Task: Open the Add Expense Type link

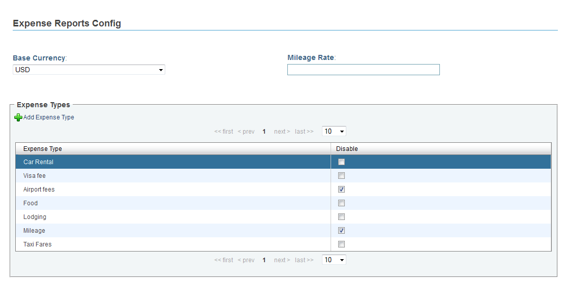Action: [x=49, y=117]
